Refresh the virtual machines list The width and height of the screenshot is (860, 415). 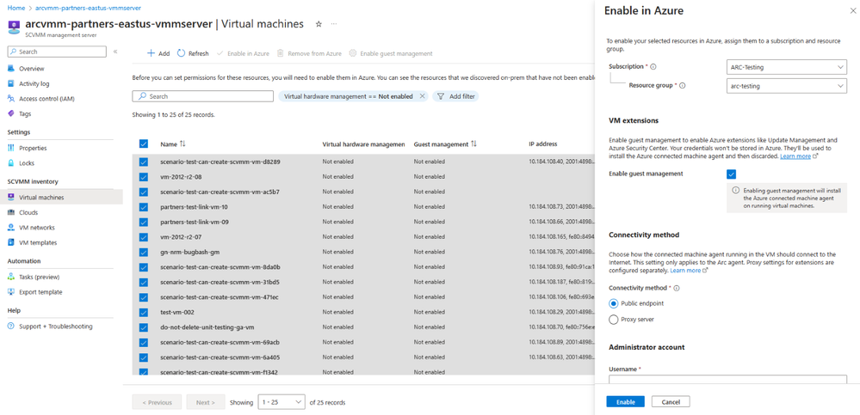tap(193, 53)
